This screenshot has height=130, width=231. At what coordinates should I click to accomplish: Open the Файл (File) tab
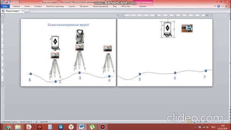tap(5, 6)
